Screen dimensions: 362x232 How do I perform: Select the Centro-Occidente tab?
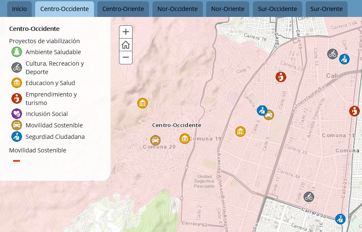(x=64, y=9)
